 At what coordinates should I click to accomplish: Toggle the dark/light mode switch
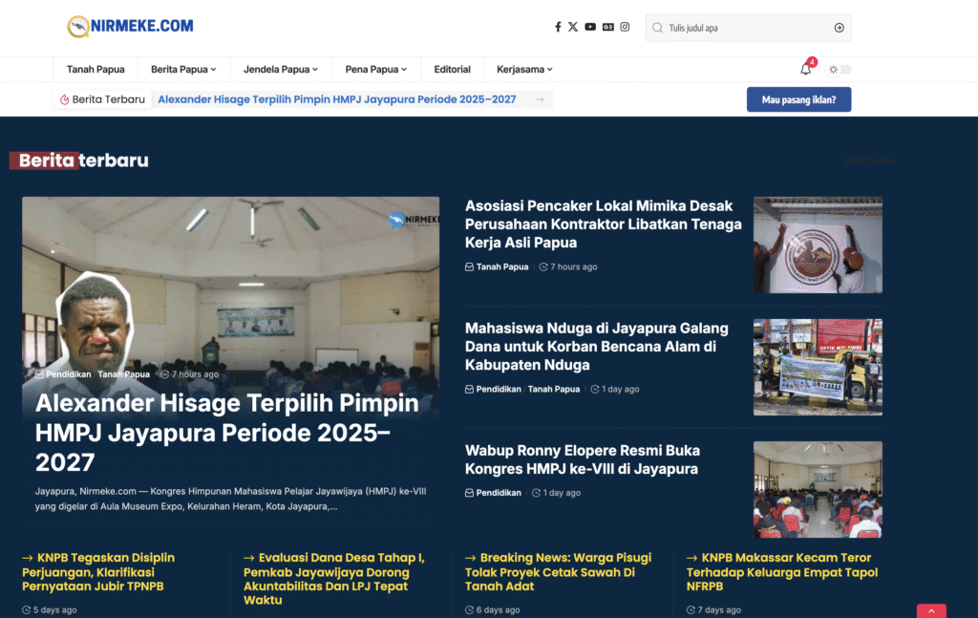tap(840, 69)
